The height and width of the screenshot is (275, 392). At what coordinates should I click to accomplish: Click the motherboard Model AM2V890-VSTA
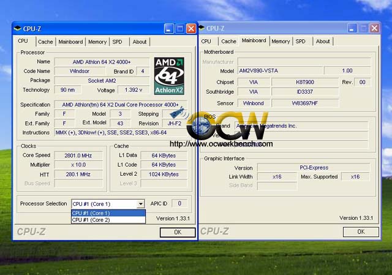click(x=280, y=70)
